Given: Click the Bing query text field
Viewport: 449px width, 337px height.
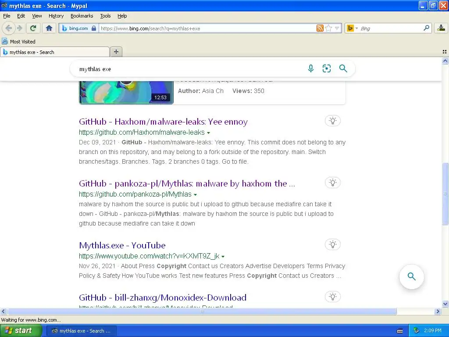Looking at the screenshot, I should [189, 69].
